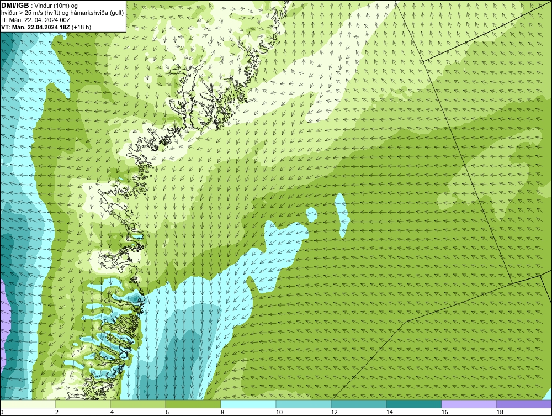Click the legend label '2'
Image resolution: width=552 pixels, height=416 pixels.
click(57, 412)
